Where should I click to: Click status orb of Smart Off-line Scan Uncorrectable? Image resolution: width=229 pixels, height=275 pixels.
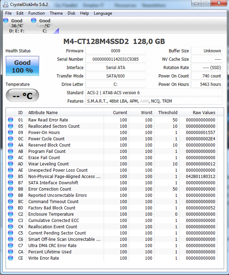pyautogui.click(x=11, y=239)
